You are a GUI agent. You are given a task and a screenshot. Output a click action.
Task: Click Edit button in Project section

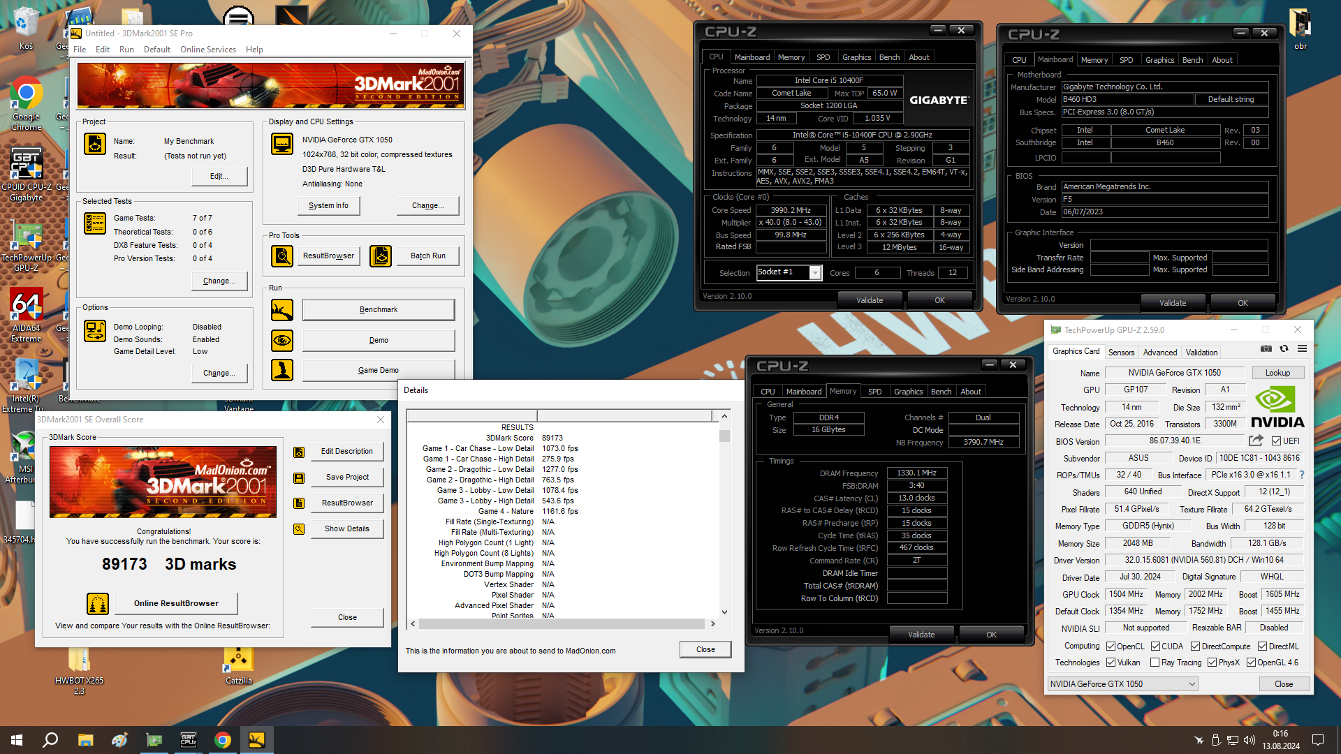(x=219, y=177)
